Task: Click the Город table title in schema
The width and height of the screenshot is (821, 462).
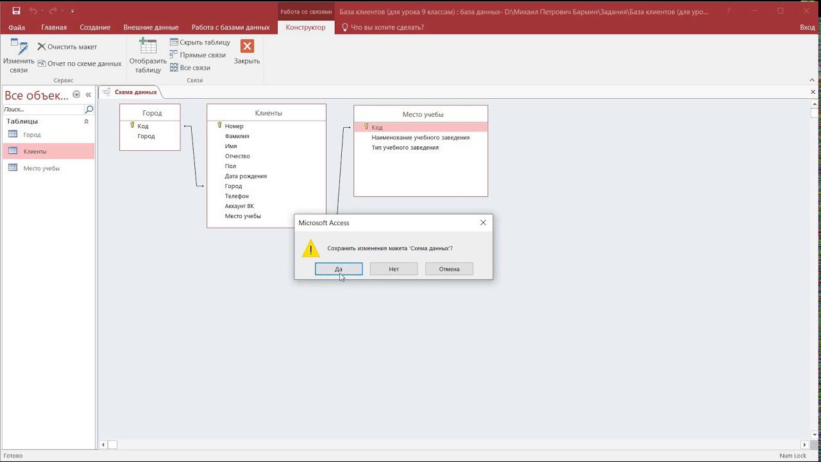Action: [x=152, y=114]
